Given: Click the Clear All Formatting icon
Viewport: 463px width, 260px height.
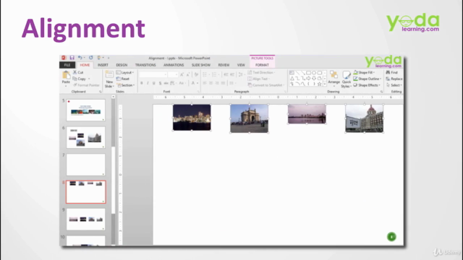Looking at the screenshot, I should (196, 74).
